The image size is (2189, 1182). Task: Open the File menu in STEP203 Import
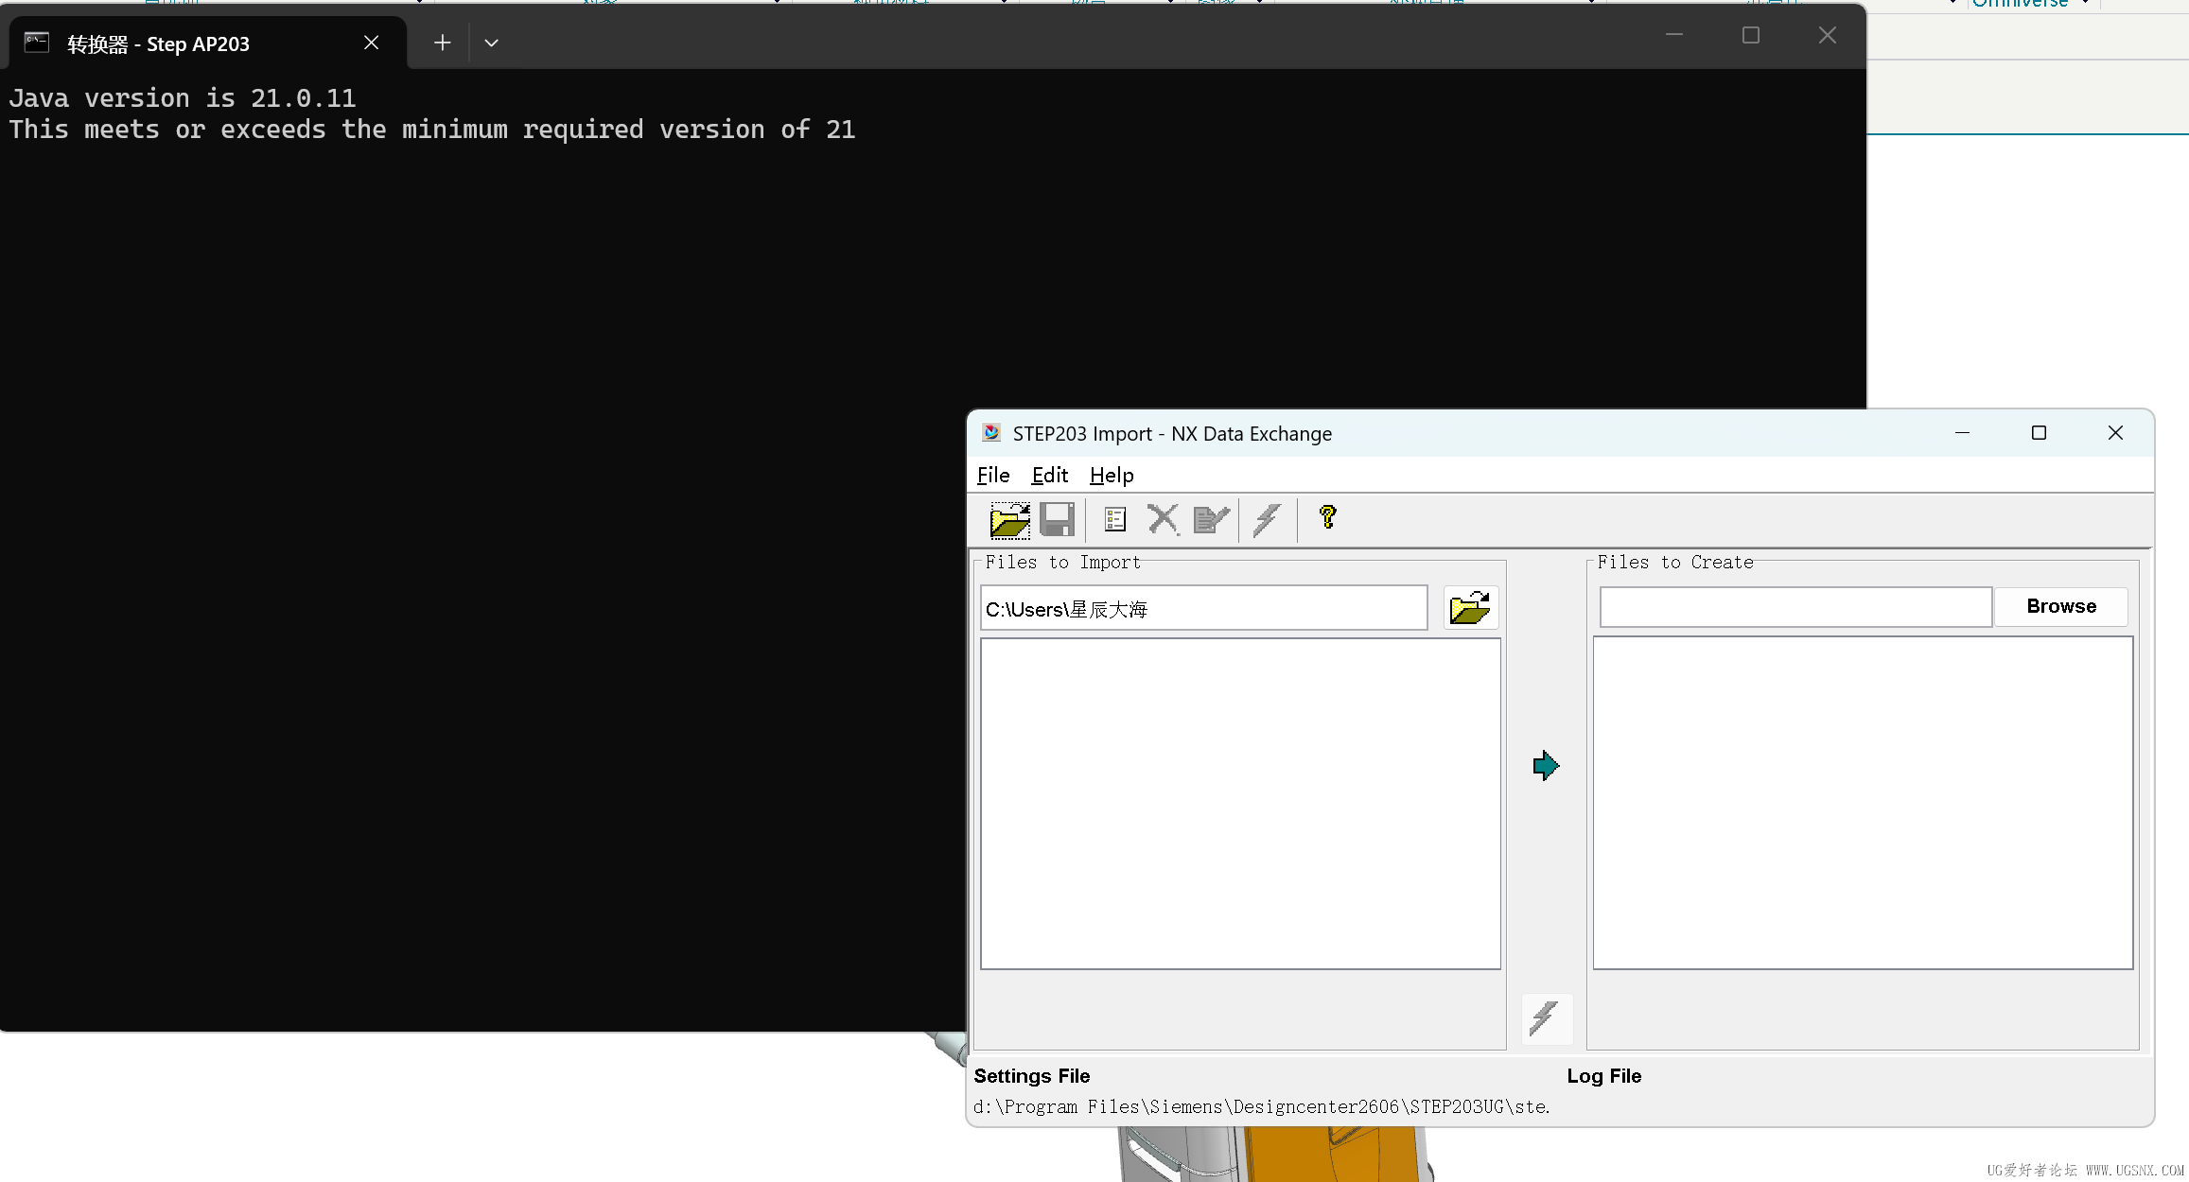click(x=993, y=475)
